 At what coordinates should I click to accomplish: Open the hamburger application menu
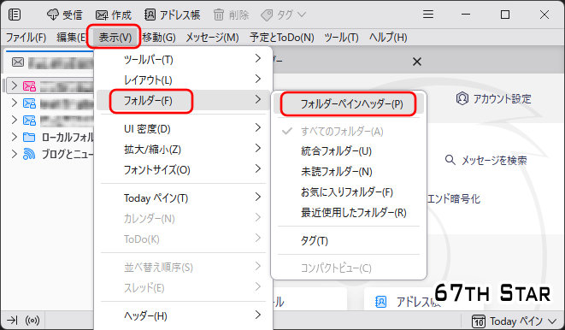tap(428, 15)
